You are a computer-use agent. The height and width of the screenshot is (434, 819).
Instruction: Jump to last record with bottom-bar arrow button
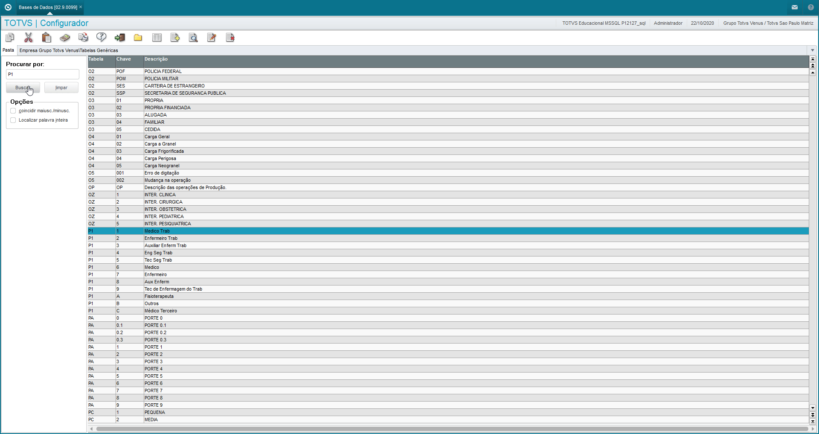coord(813,421)
